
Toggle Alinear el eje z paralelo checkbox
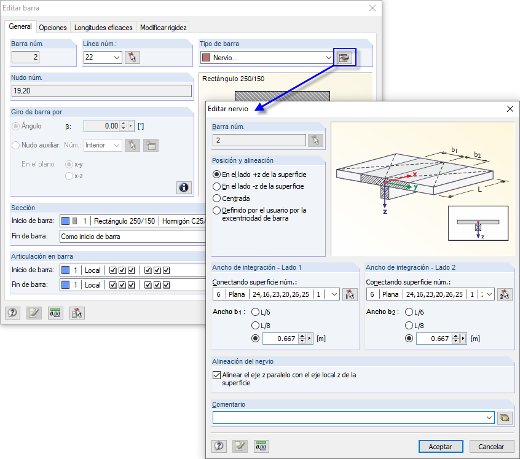coord(216,375)
